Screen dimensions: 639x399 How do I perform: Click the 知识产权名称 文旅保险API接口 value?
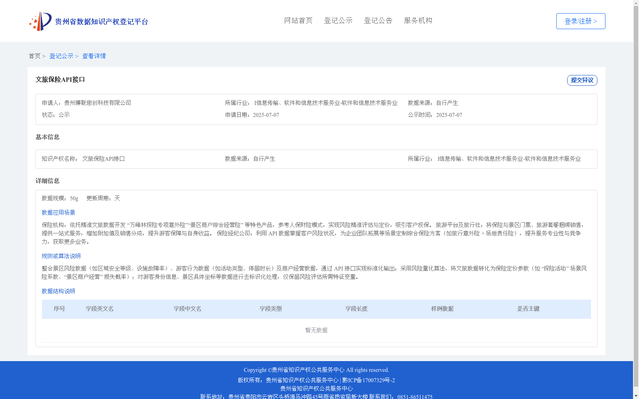(x=103, y=159)
